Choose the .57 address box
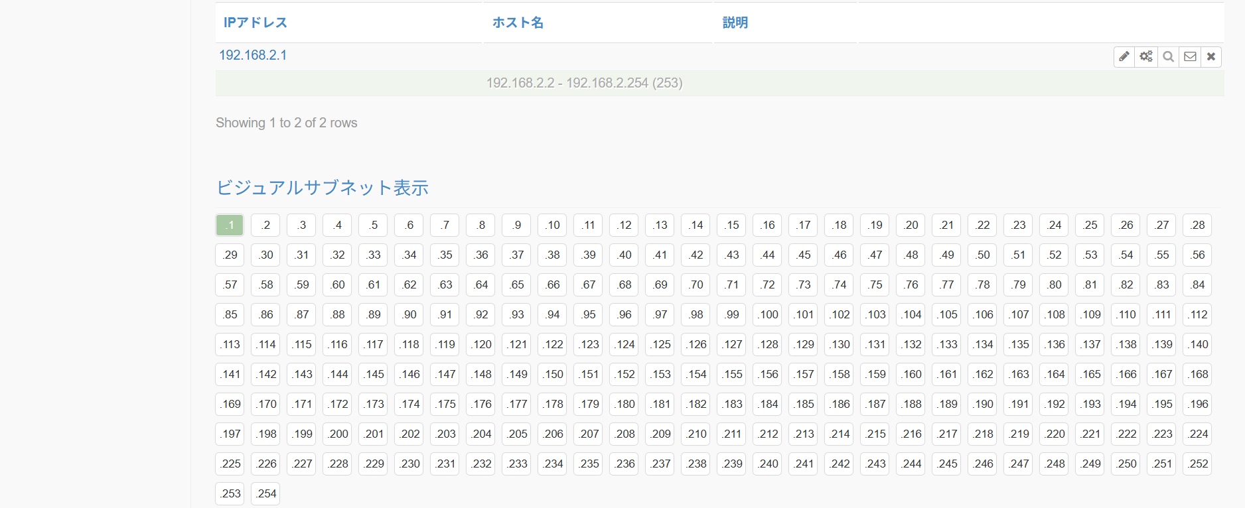This screenshot has height=508, width=1245. pyautogui.click(x=230, y=285)
